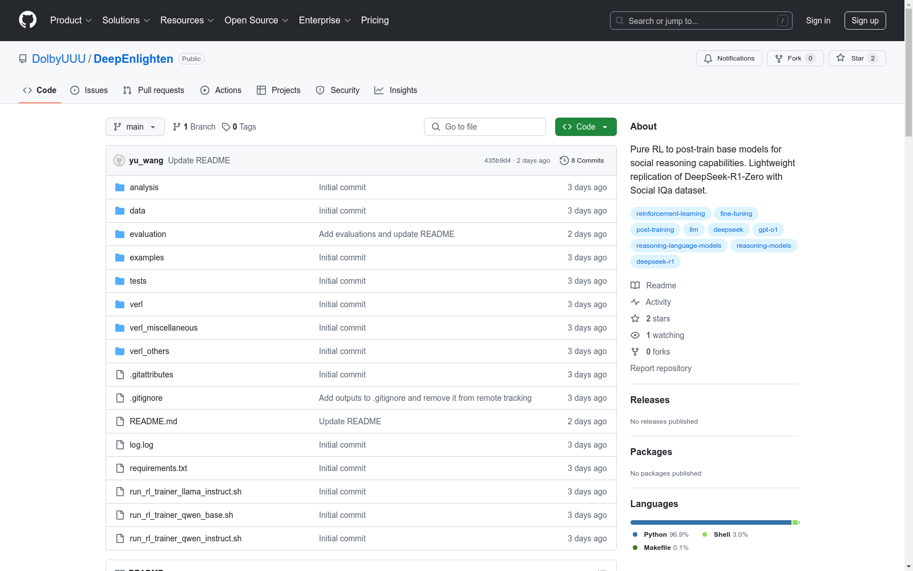
Task: Open run_rl_trainer_llama_instruct.sh file
Action: (185, 492)
